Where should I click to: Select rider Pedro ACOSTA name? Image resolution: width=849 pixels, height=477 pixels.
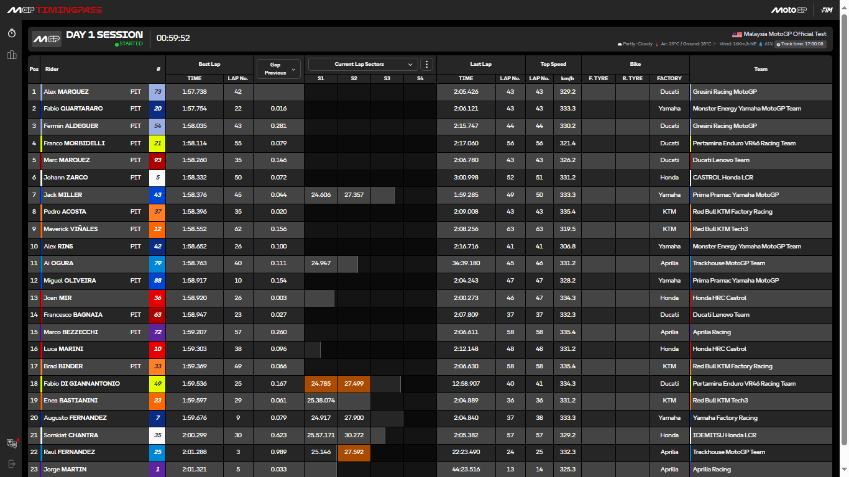(x=65, y=212)
